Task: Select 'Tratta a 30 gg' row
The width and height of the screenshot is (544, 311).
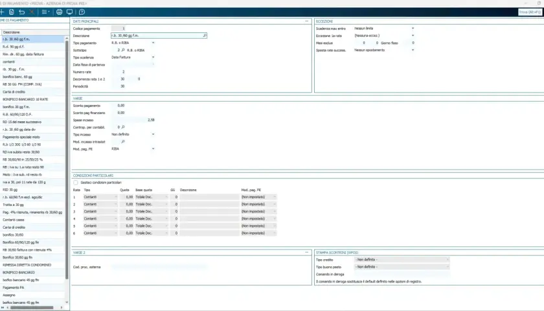Action: coord(33,205)
